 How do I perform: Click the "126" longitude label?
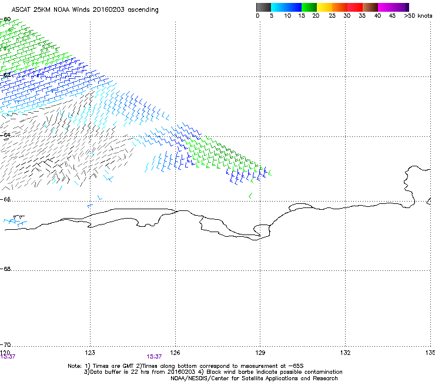click(175, 353)
